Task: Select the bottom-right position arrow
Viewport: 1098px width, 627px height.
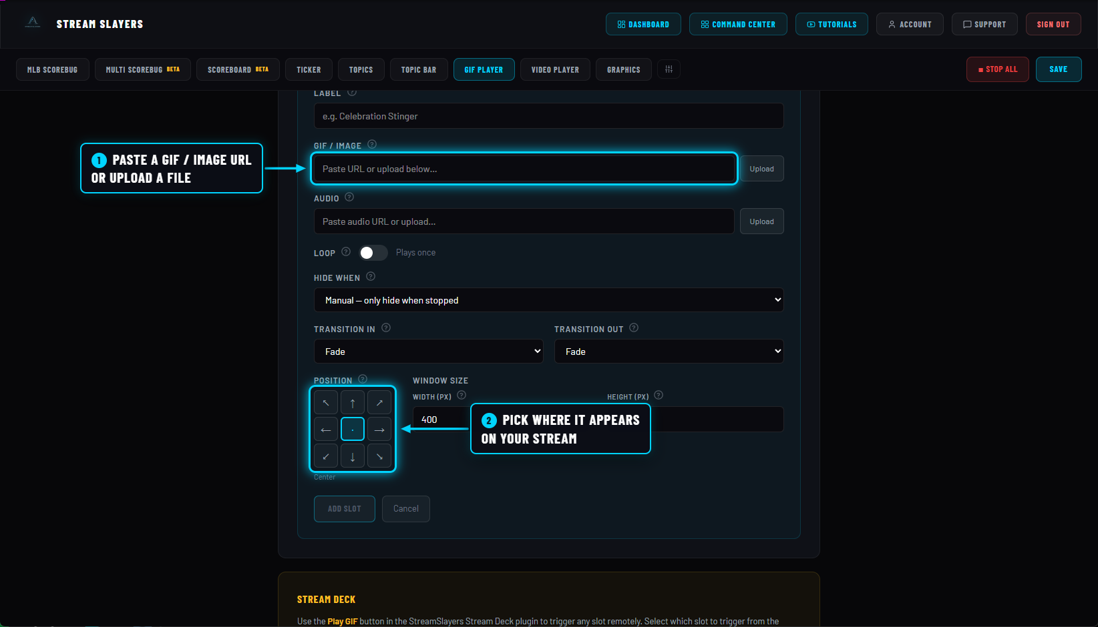Action: click(x=379, y=456)
